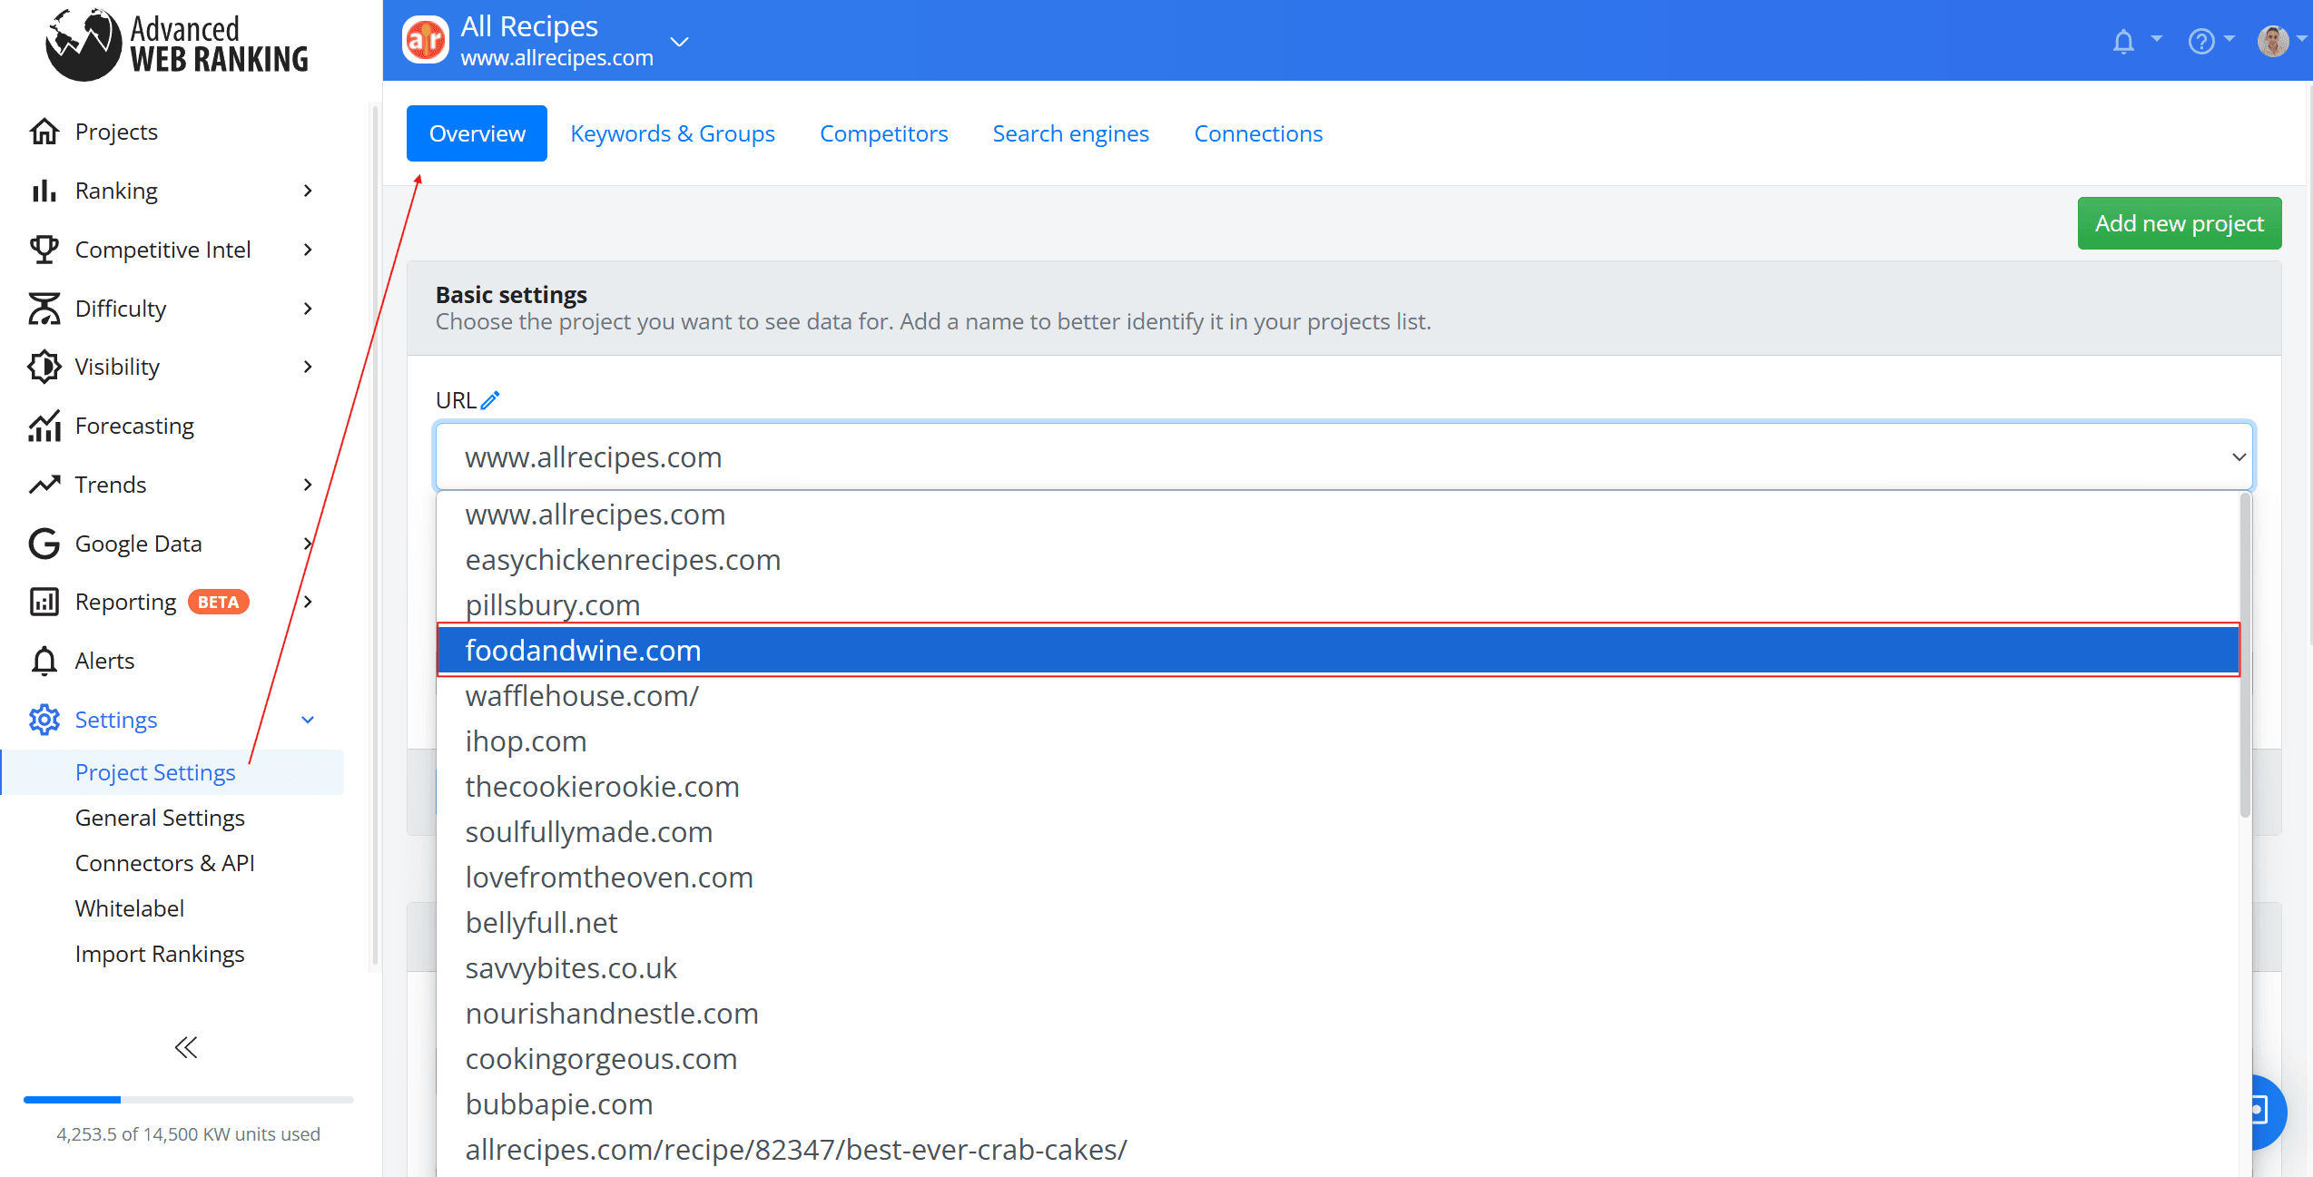
Task: Click the Reporting chart icon
Action: coord(44,602)
